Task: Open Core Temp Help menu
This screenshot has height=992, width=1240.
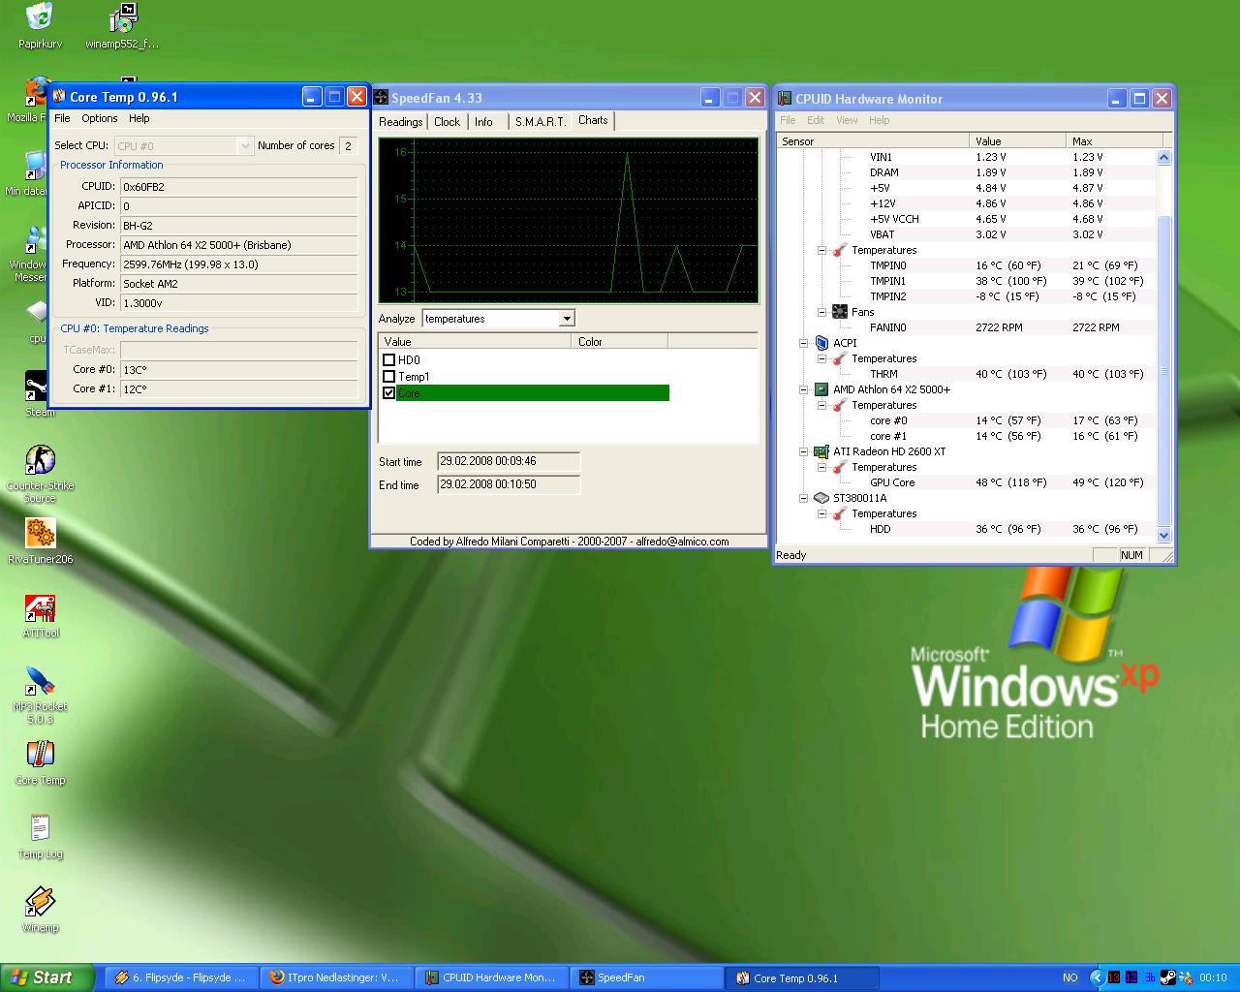Action: click(139, 118)
